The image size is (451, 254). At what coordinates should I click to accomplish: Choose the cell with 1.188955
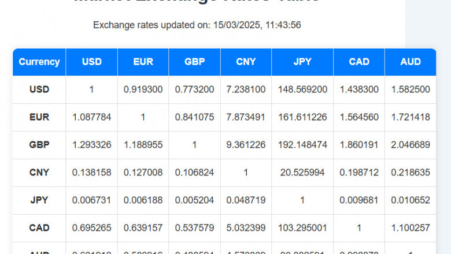[143, 145]
